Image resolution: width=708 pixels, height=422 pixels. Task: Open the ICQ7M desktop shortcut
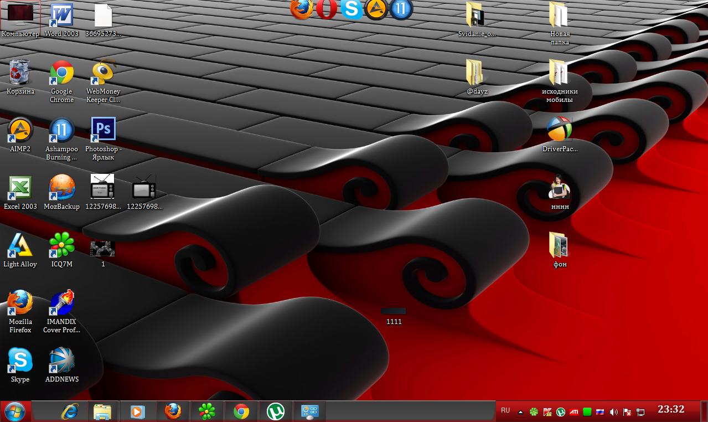(x=61, y=250)
